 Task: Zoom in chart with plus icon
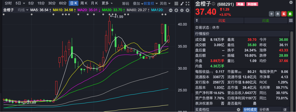click(x=176, y=10)
